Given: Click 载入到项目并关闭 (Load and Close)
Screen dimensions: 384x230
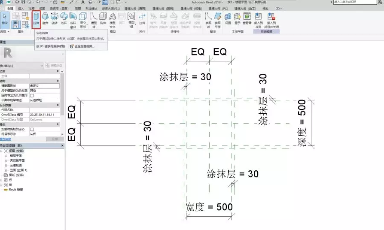Looking at the screenshot, I should 271,20.
